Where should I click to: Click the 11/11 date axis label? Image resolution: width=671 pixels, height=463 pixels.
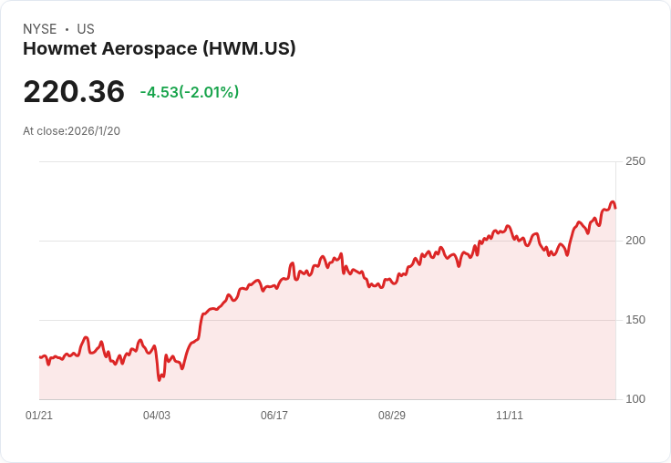point(510,416)
